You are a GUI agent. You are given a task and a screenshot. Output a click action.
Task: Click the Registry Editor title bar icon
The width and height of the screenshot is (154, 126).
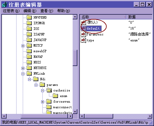point(5,5)
